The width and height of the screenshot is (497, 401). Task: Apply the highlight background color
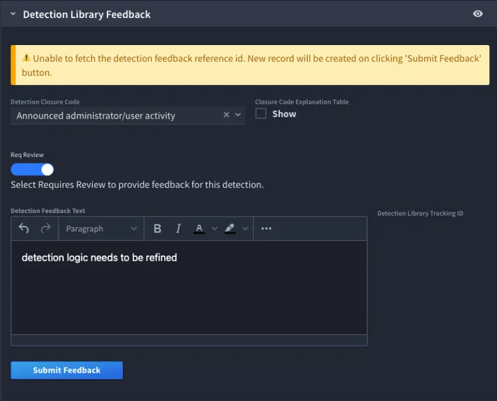pos(230,228)
